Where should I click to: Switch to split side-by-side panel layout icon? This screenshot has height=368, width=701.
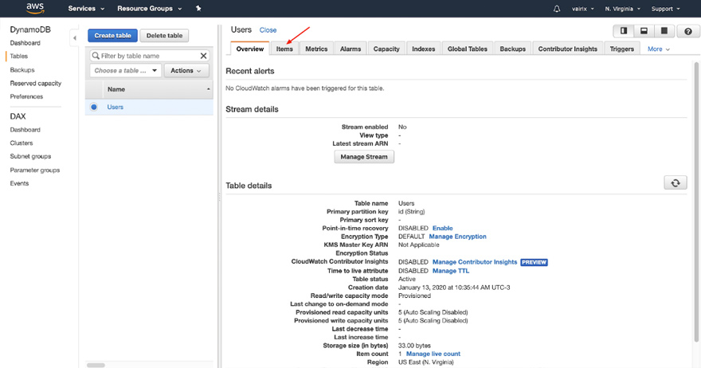[623, 31]
